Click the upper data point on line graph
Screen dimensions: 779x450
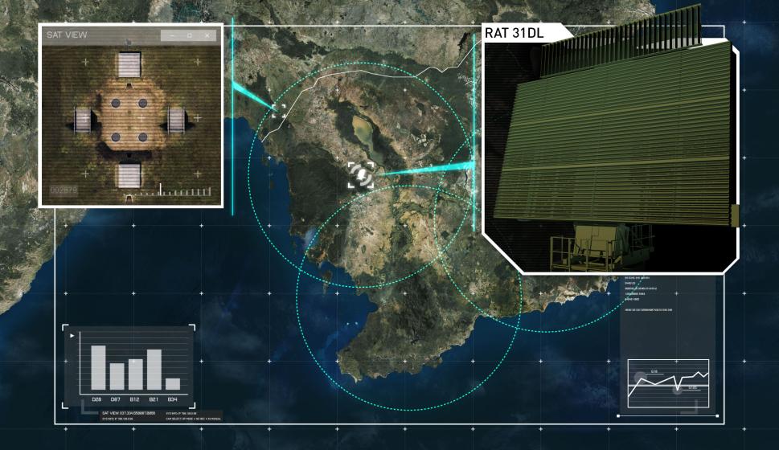coord(642,377)
